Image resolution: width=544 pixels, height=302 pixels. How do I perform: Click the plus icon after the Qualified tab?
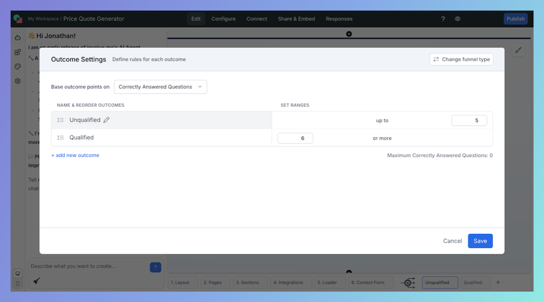click(x=498, y=282)
